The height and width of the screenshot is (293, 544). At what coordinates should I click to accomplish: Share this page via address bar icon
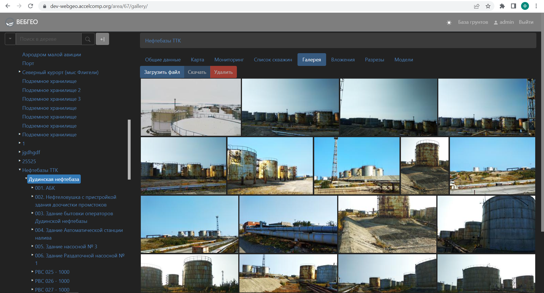click(x=477, y=6)
